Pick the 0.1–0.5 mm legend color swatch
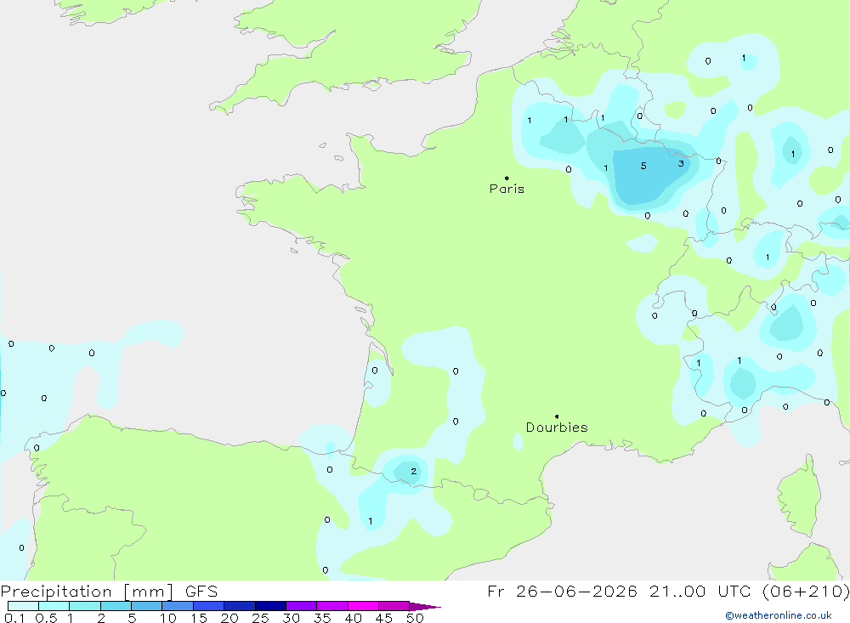Viewport: 850px width, 623px height. click(23, 606)
